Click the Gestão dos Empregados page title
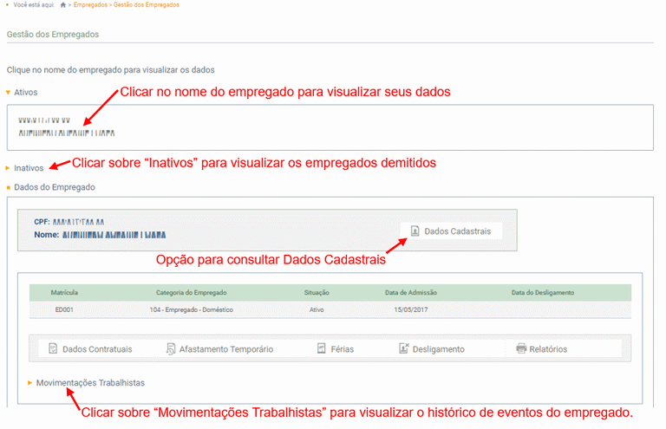Image resolution: width=666 pixels, height=429 pixels. point(53,35)
